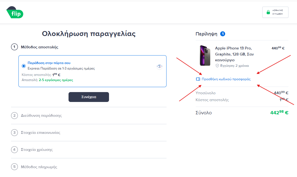The width and height of the screenshot is (297, 177).
Task: Click the package box icon in delivery option
Action: 160,66
